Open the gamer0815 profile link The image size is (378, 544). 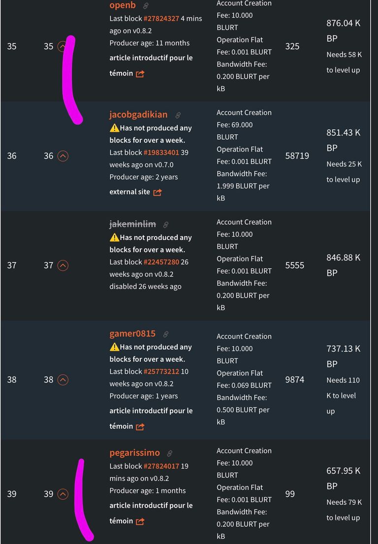[x=132, y=334]
